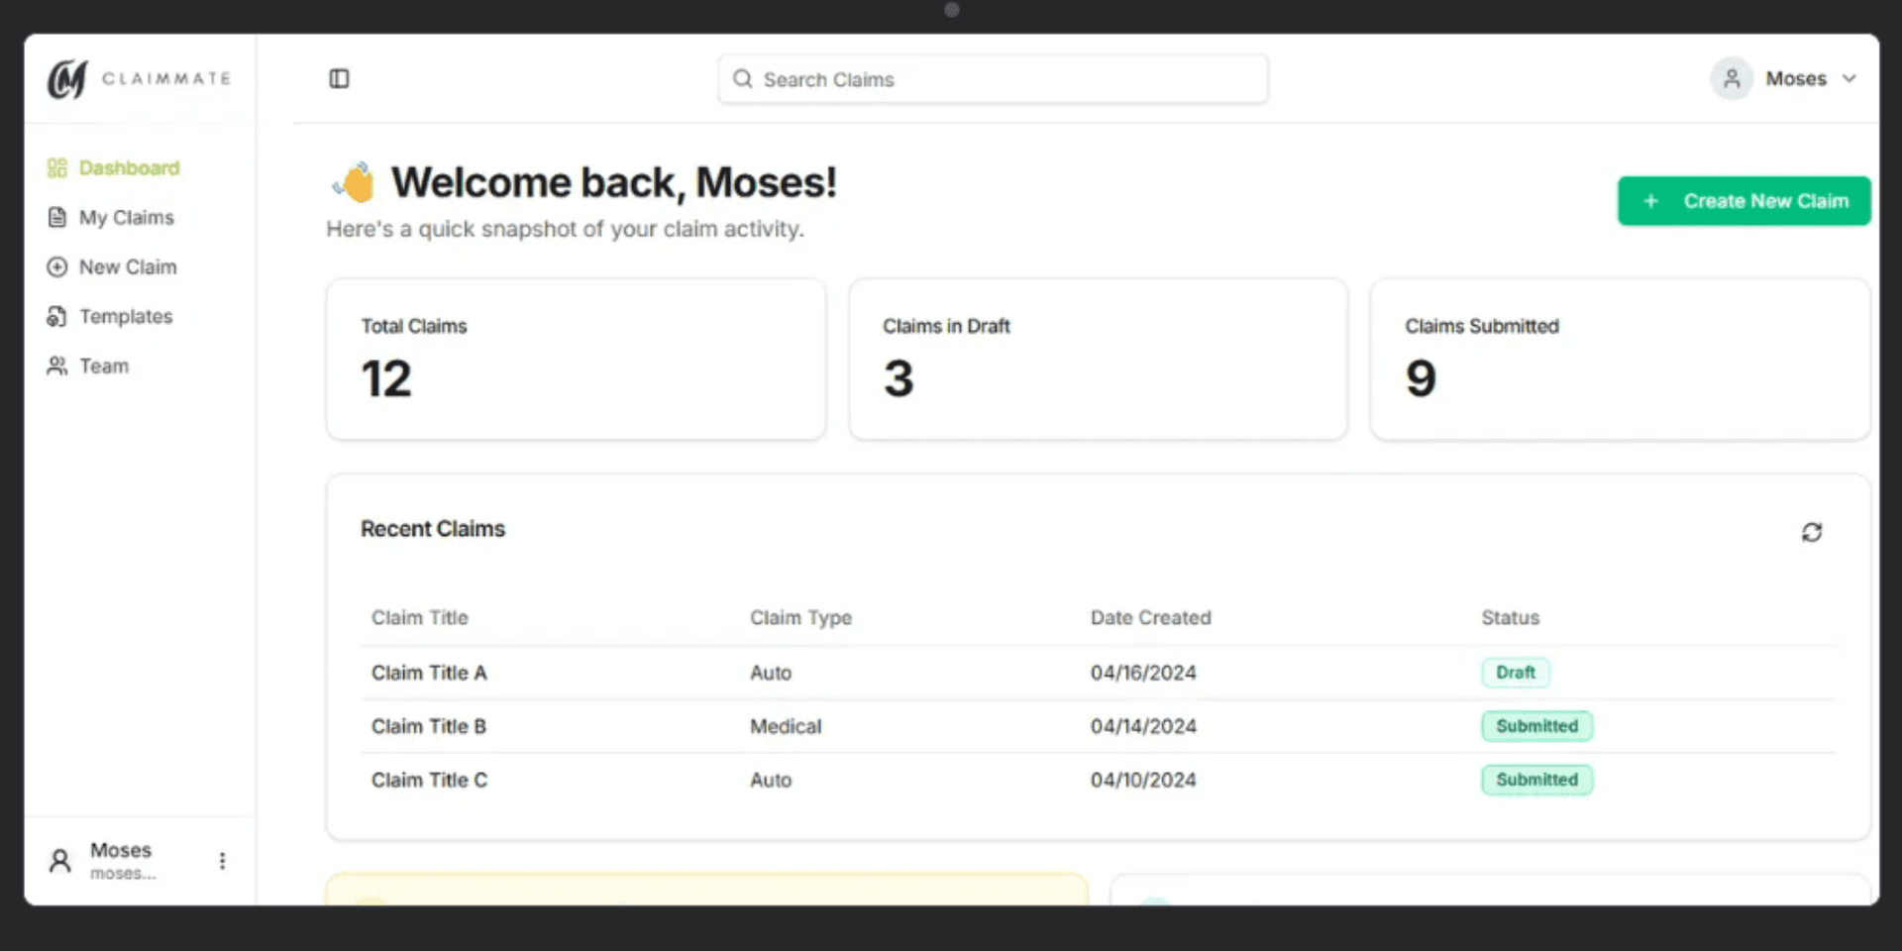Refresh the Recent Claims list

(x=1812, y=533)
